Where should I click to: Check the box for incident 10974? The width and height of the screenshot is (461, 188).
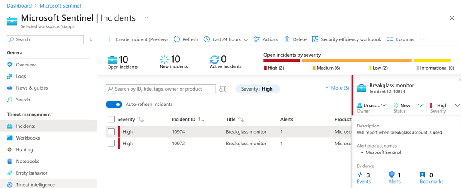[x=111, y=132]
